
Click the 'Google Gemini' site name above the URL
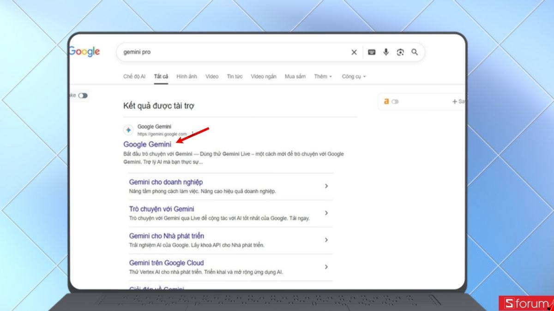coord(154,127)
